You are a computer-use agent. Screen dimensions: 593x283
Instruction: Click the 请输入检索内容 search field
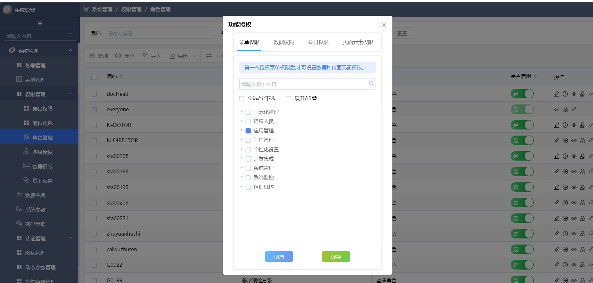307,84
